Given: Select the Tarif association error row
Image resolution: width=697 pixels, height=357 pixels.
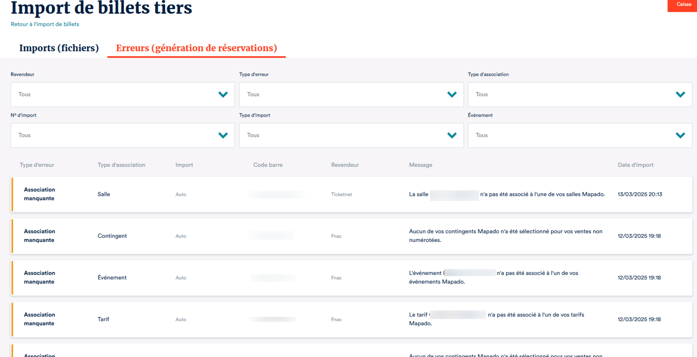Looking at the screenshot, I should coord(351,319).
